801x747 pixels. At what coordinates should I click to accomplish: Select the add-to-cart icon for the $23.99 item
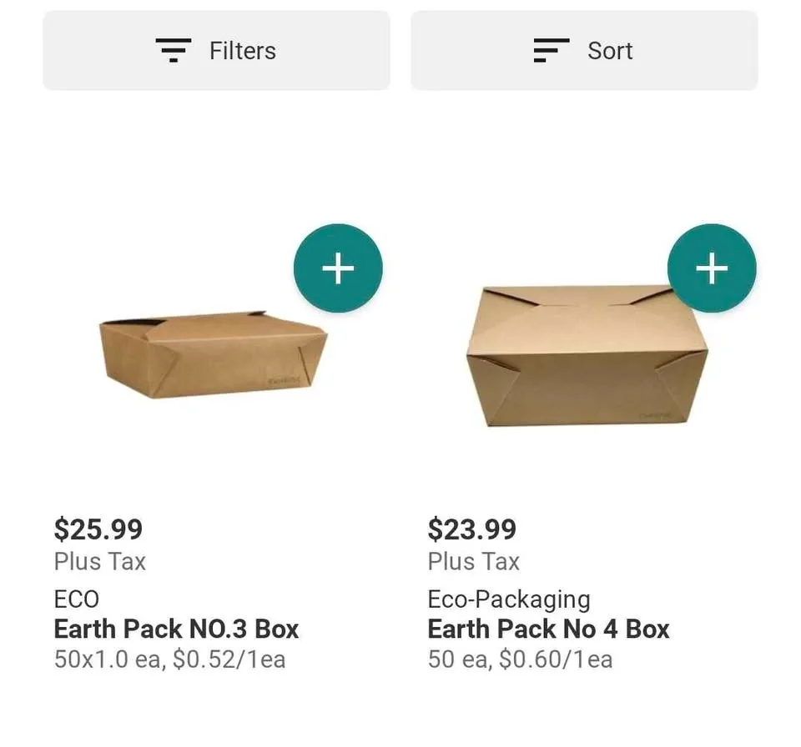pyautogui.click(x=712, y=268)
